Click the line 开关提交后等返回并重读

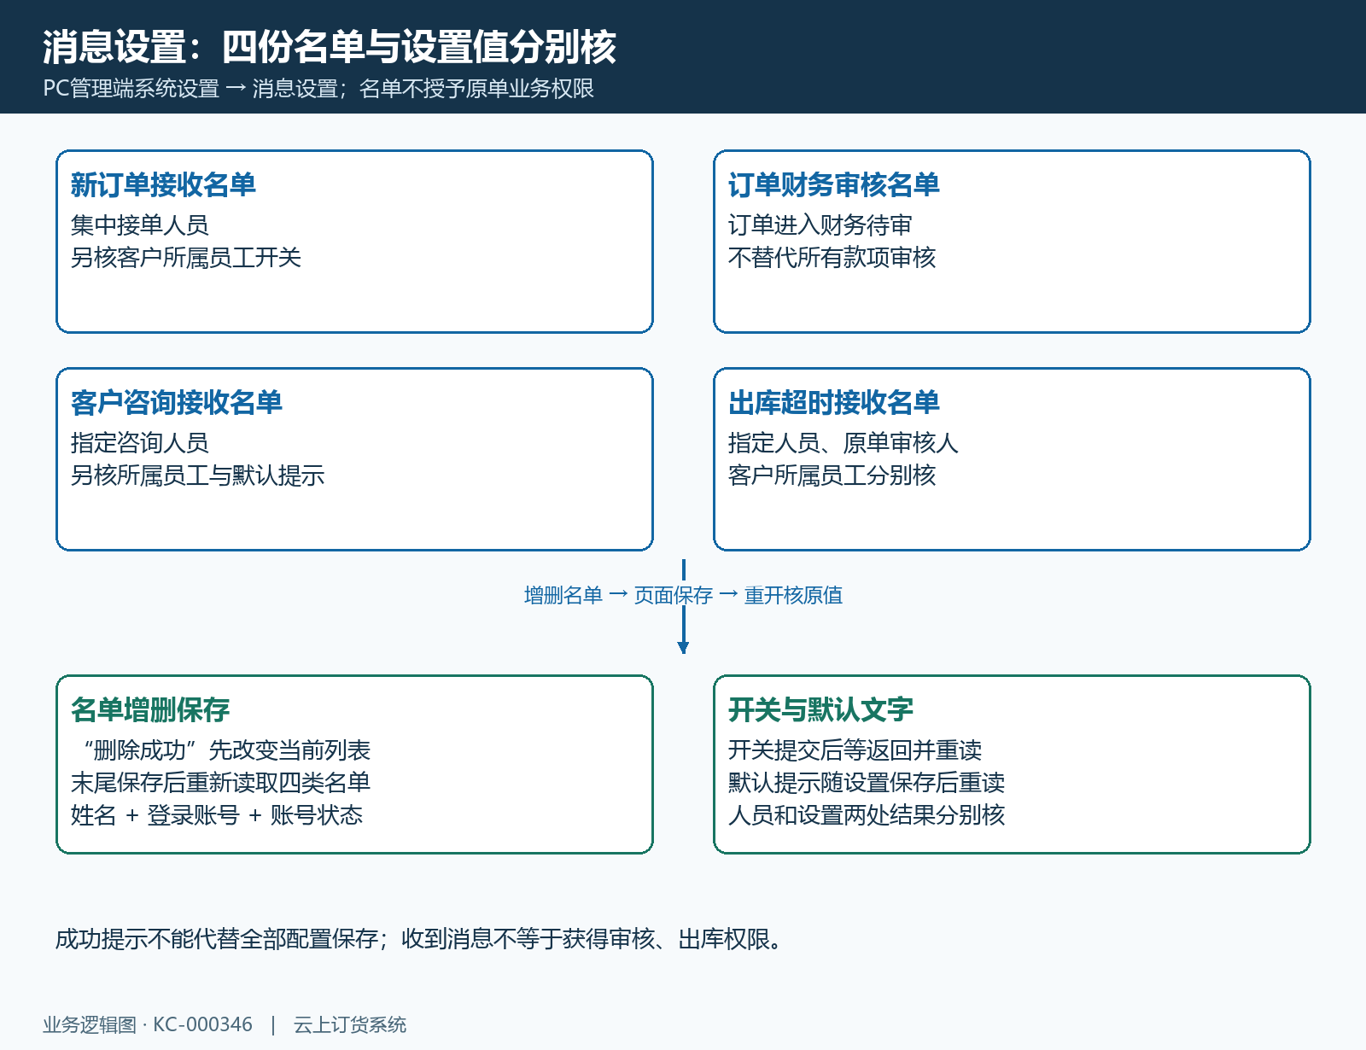tap(855, 750)
